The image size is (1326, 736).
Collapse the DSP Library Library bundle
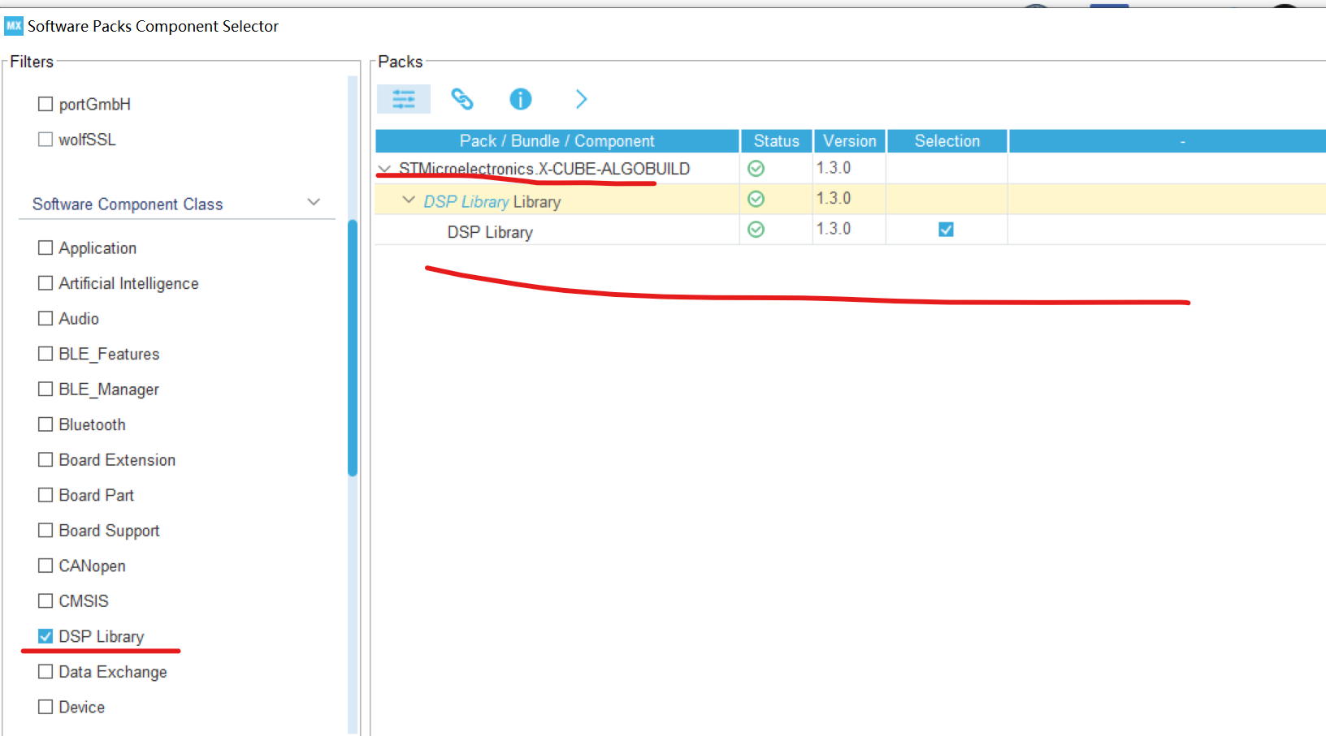[x=409, y=199]
